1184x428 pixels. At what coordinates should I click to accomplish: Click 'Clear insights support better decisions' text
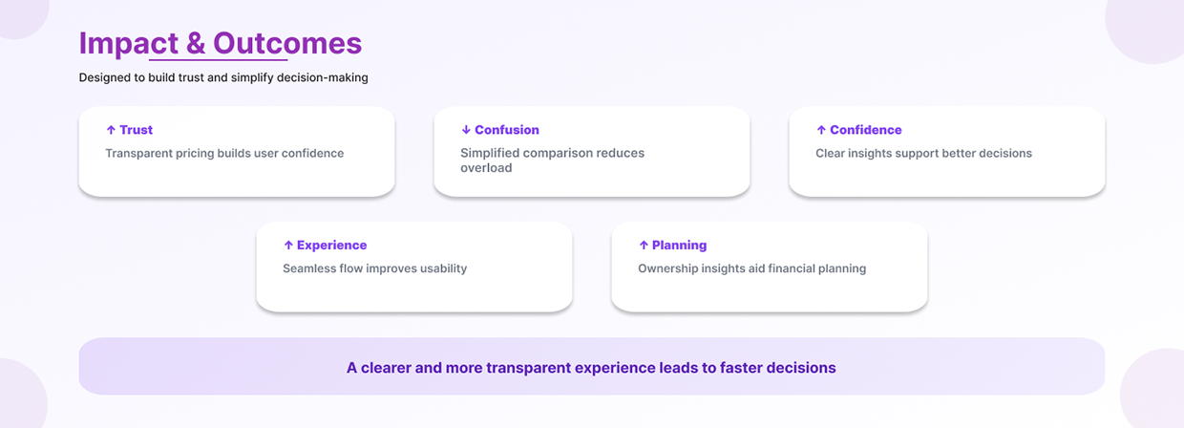pos(924,153)
